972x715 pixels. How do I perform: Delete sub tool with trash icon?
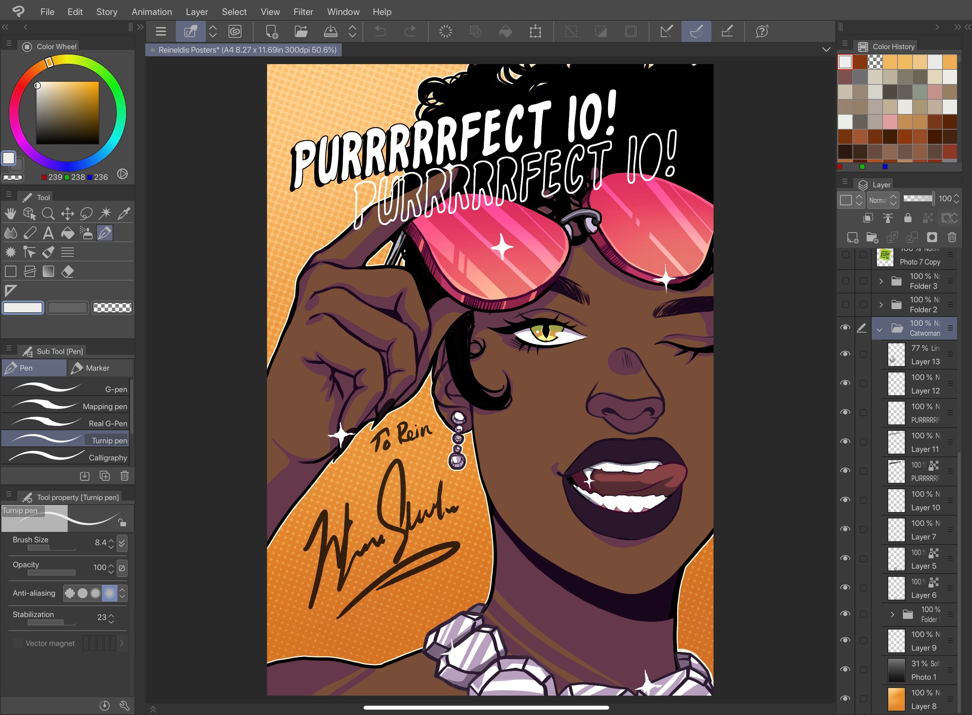tap(125, 476)
